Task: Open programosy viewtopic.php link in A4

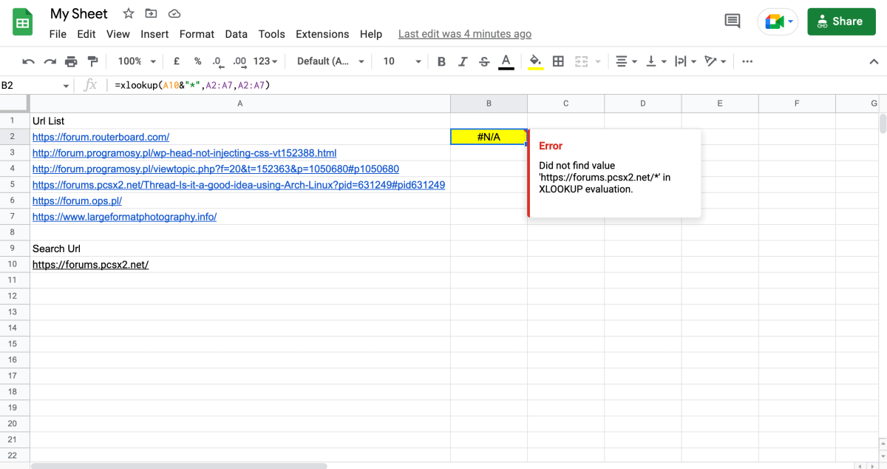Action: pos(216,169)
